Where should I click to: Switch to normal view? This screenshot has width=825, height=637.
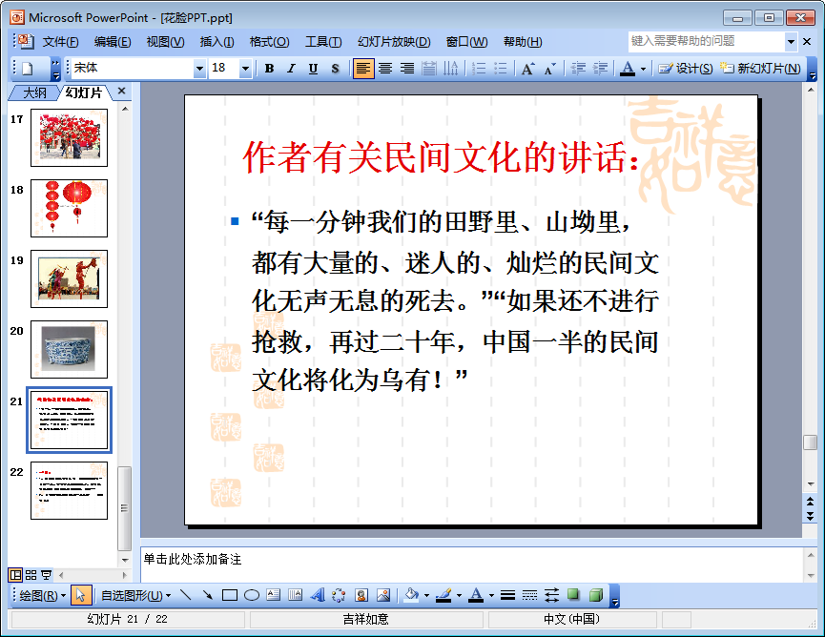click(x=15, y=575)
